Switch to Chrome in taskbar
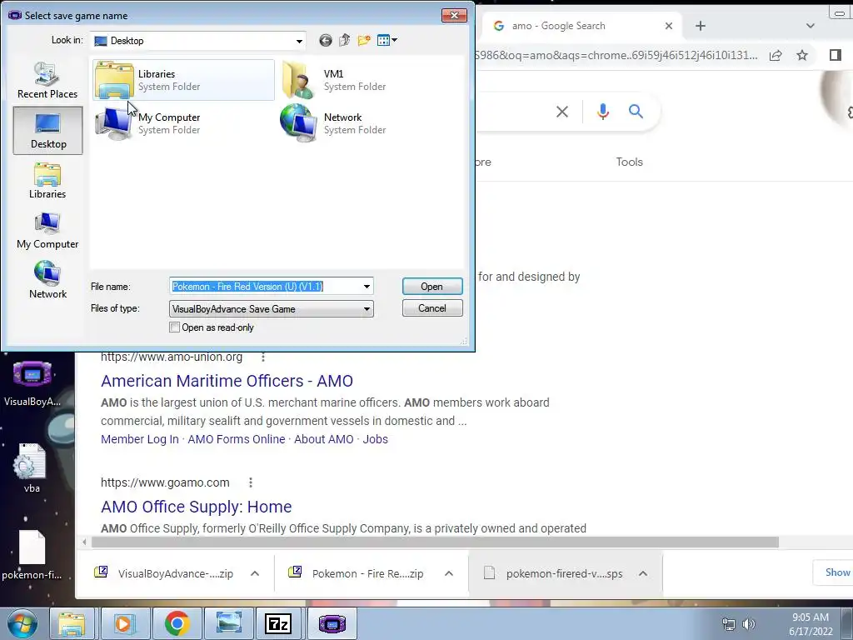 [177, 624]
